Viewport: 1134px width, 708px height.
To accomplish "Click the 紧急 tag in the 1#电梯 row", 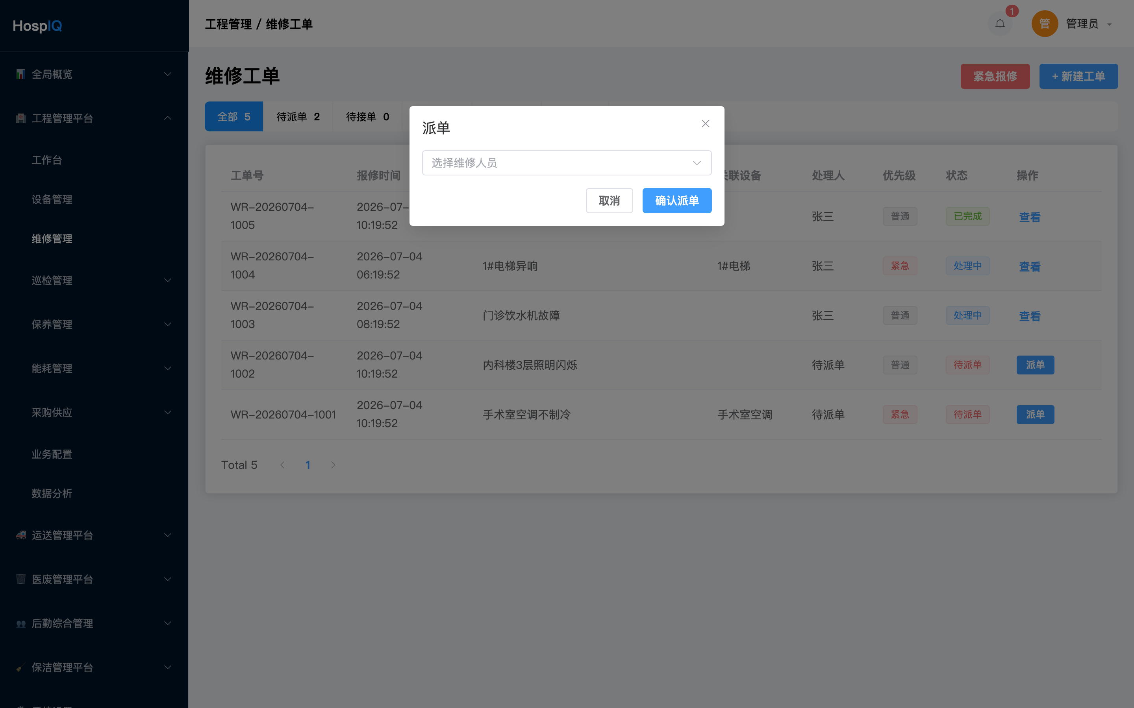I will 900,266.
